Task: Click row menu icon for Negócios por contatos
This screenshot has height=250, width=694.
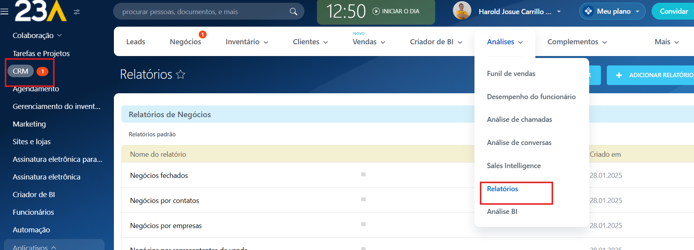Action: coord(363,199)
